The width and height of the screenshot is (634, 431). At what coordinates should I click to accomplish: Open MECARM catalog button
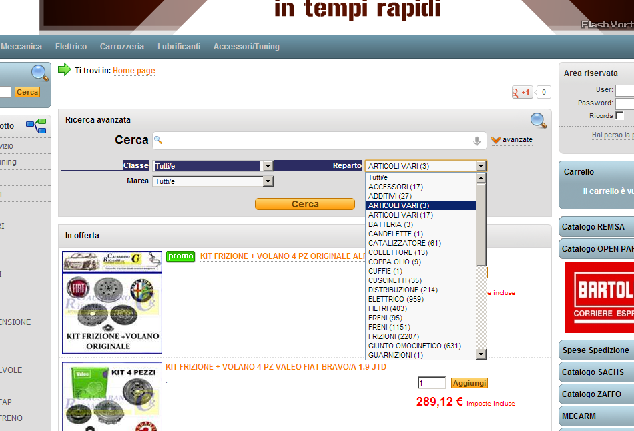pyautogui.click(x=597, y=416)
